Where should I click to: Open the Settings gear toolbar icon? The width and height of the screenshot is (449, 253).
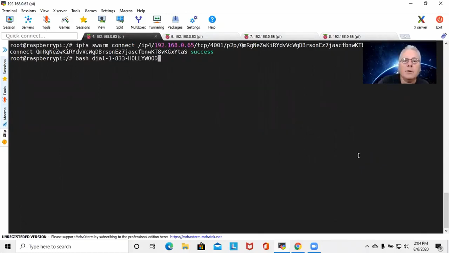[193, 22]
